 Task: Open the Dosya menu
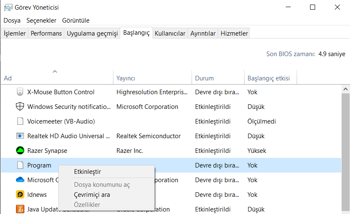(12, 21)
